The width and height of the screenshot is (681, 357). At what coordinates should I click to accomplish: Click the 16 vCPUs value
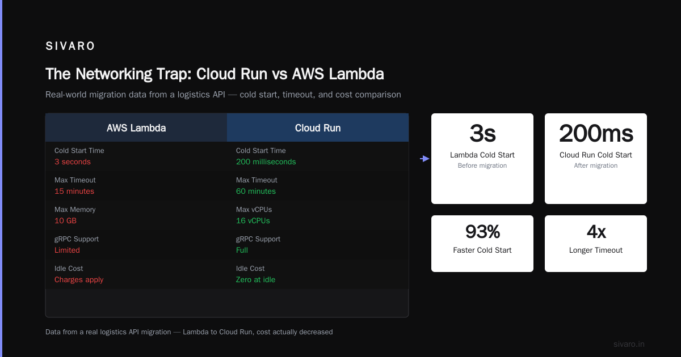pos(253,220)
